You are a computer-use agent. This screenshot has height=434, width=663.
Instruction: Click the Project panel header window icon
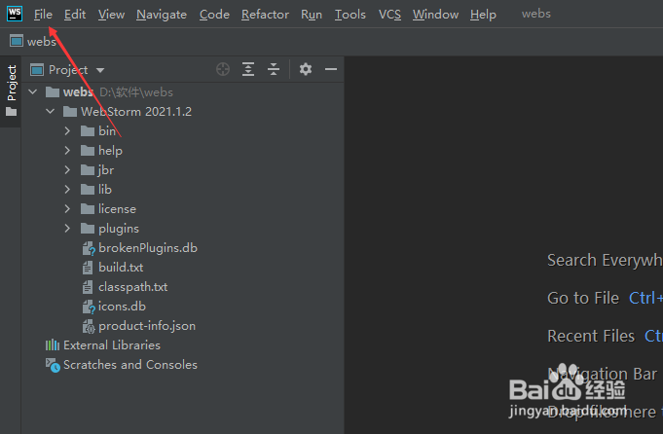pyautogui.click(x=37, y=69)
